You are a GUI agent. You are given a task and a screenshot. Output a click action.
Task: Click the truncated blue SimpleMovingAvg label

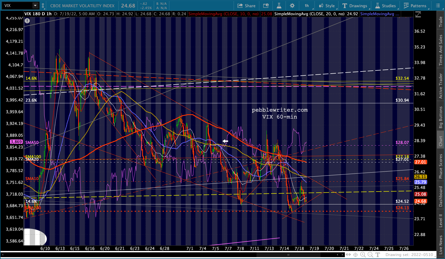tap(380, 14)
